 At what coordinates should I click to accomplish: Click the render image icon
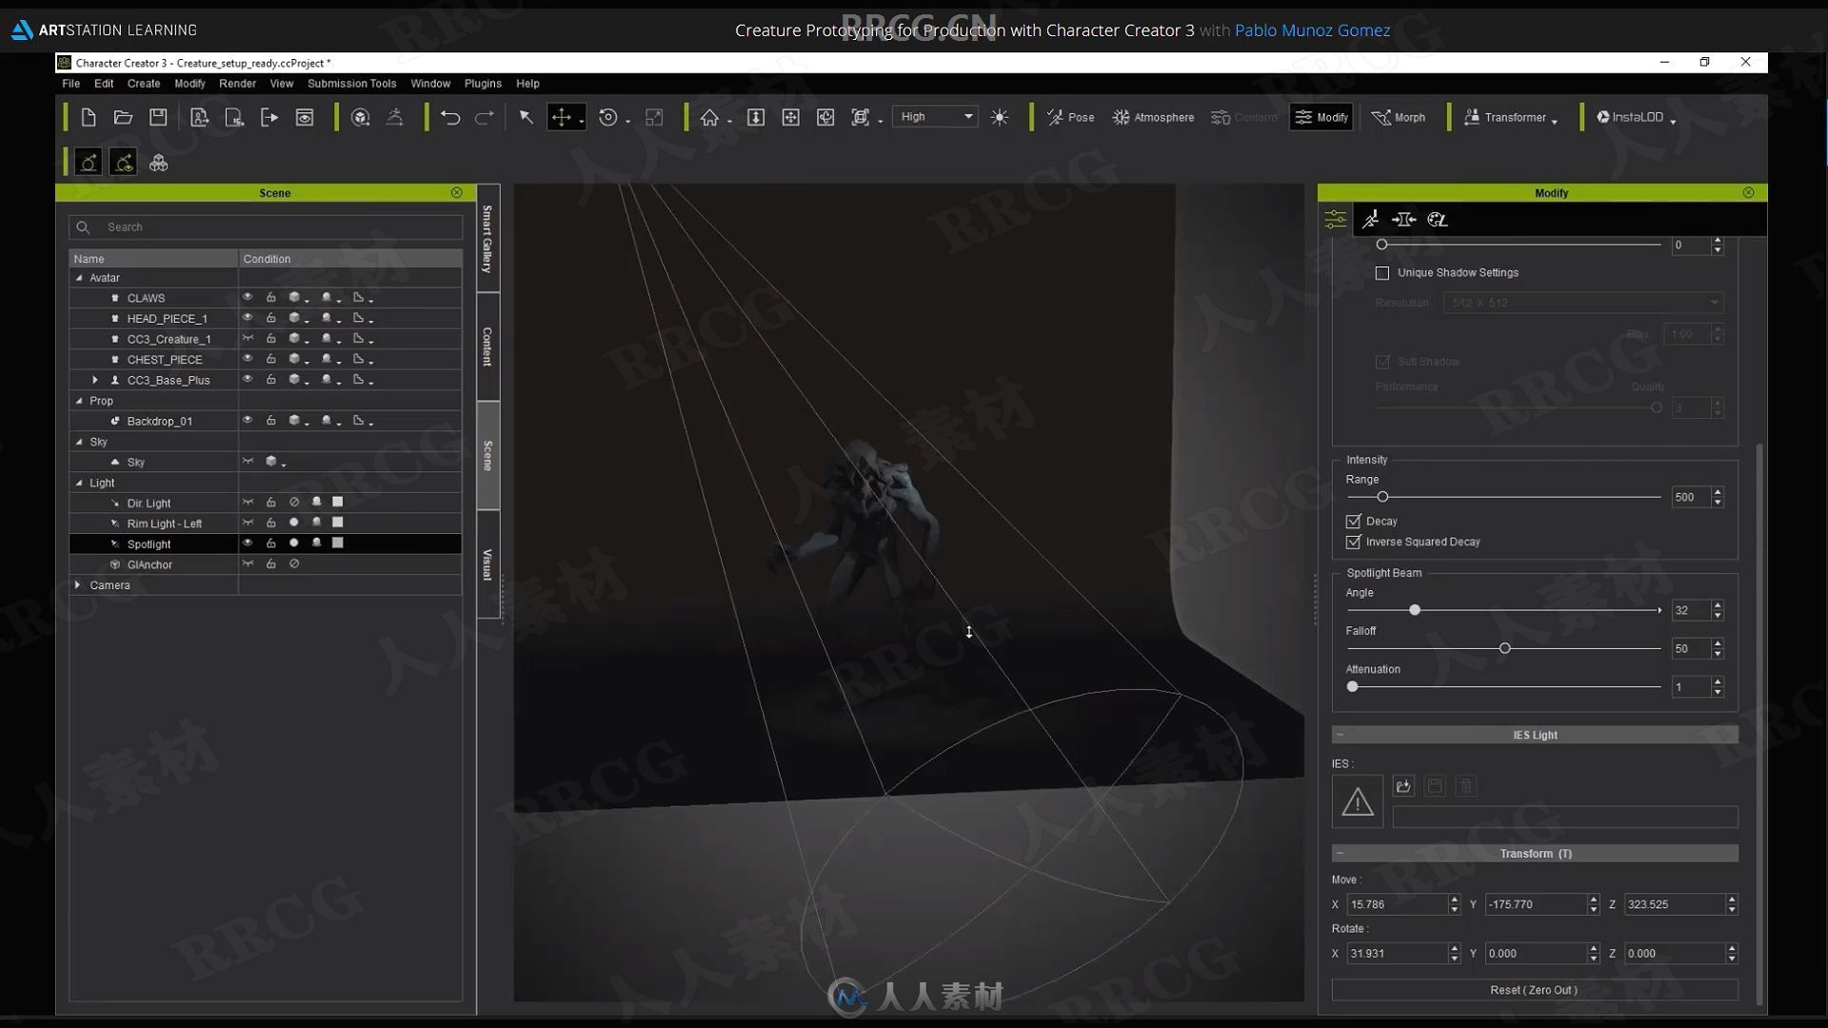pos(305,117)
